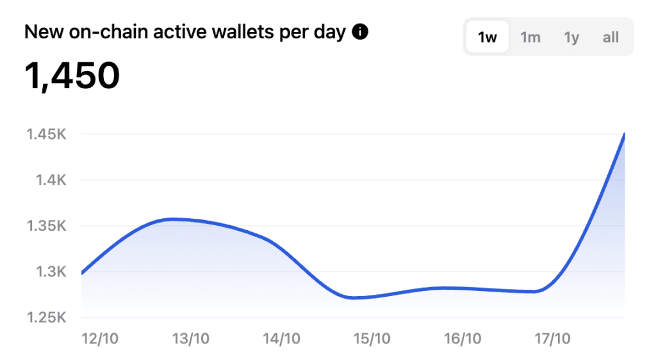The image size is (656, 362).
Task: Click the 12/10 date label on the x-axis
Action: pyautogui.click(x=99, y=338)
